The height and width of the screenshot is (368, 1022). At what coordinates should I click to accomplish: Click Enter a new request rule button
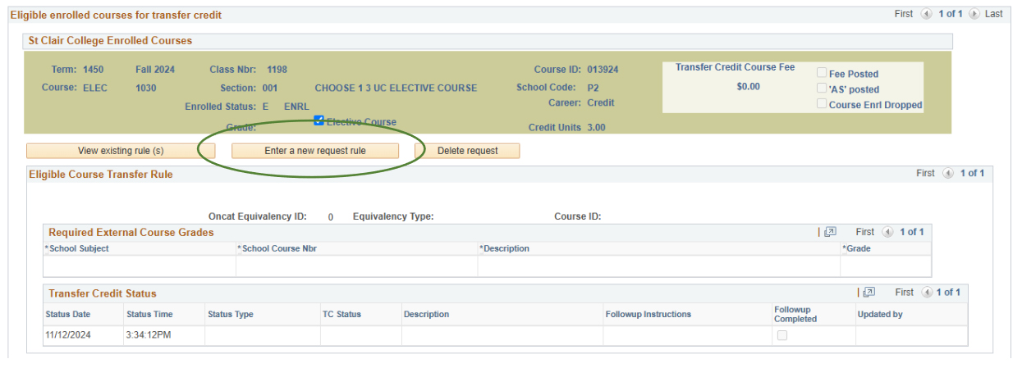click(315, 151)
